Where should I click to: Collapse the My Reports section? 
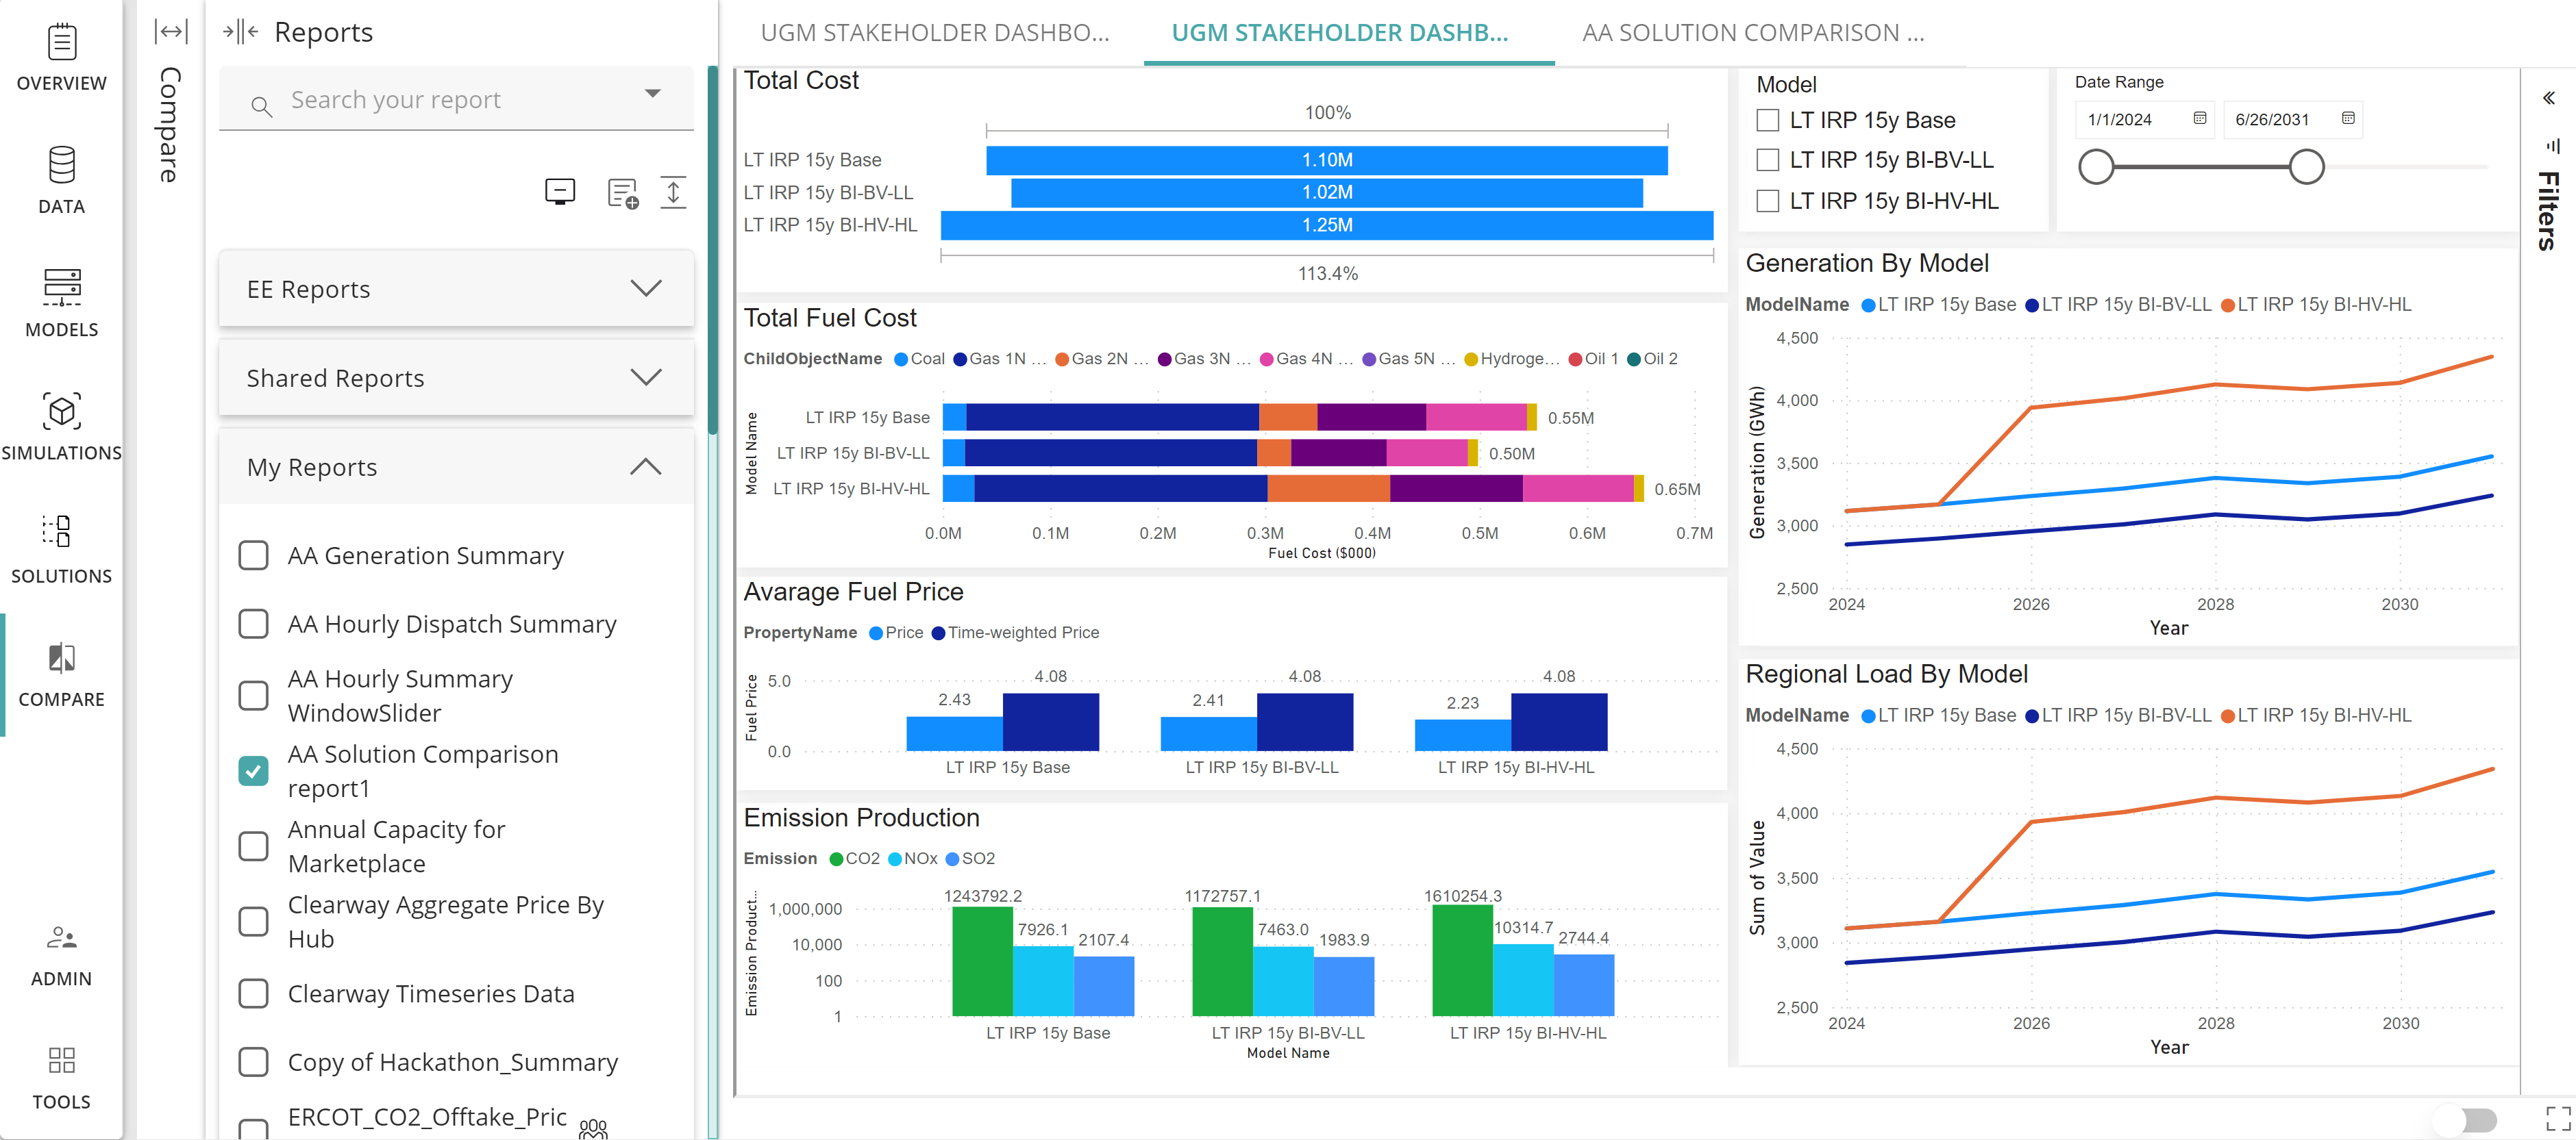coord(645,466)
